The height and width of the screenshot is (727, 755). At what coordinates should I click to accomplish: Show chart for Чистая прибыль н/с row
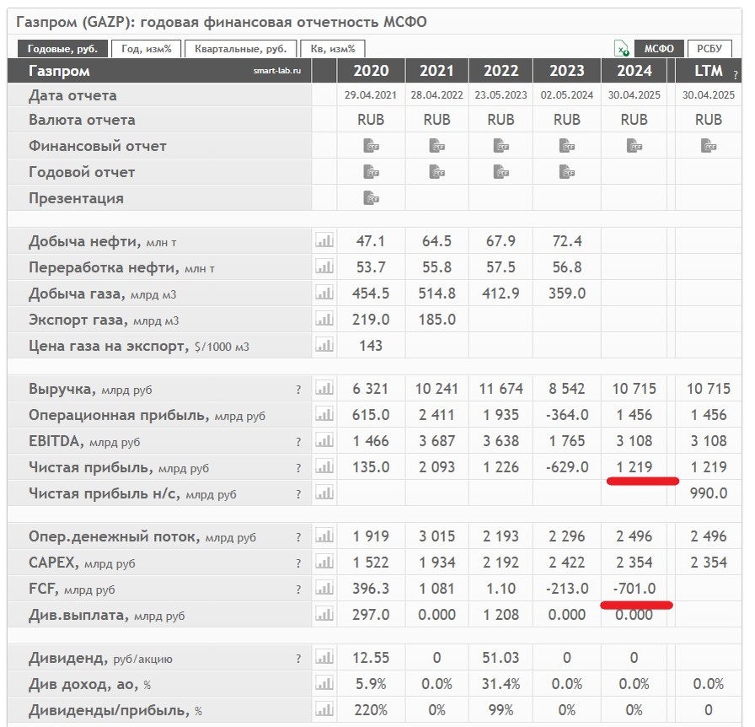pos(324,493)
